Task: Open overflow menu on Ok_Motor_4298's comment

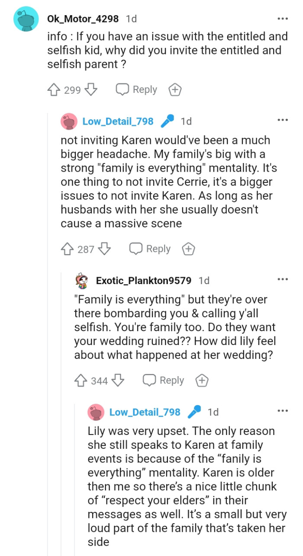Action: (x=282, y=18)
